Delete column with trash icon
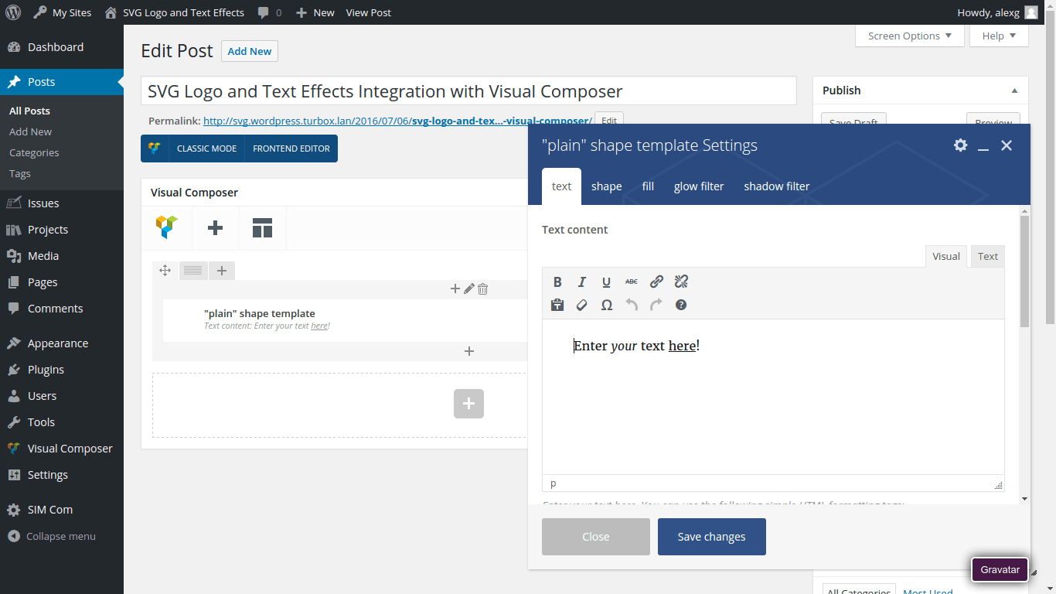 [483, 288]
